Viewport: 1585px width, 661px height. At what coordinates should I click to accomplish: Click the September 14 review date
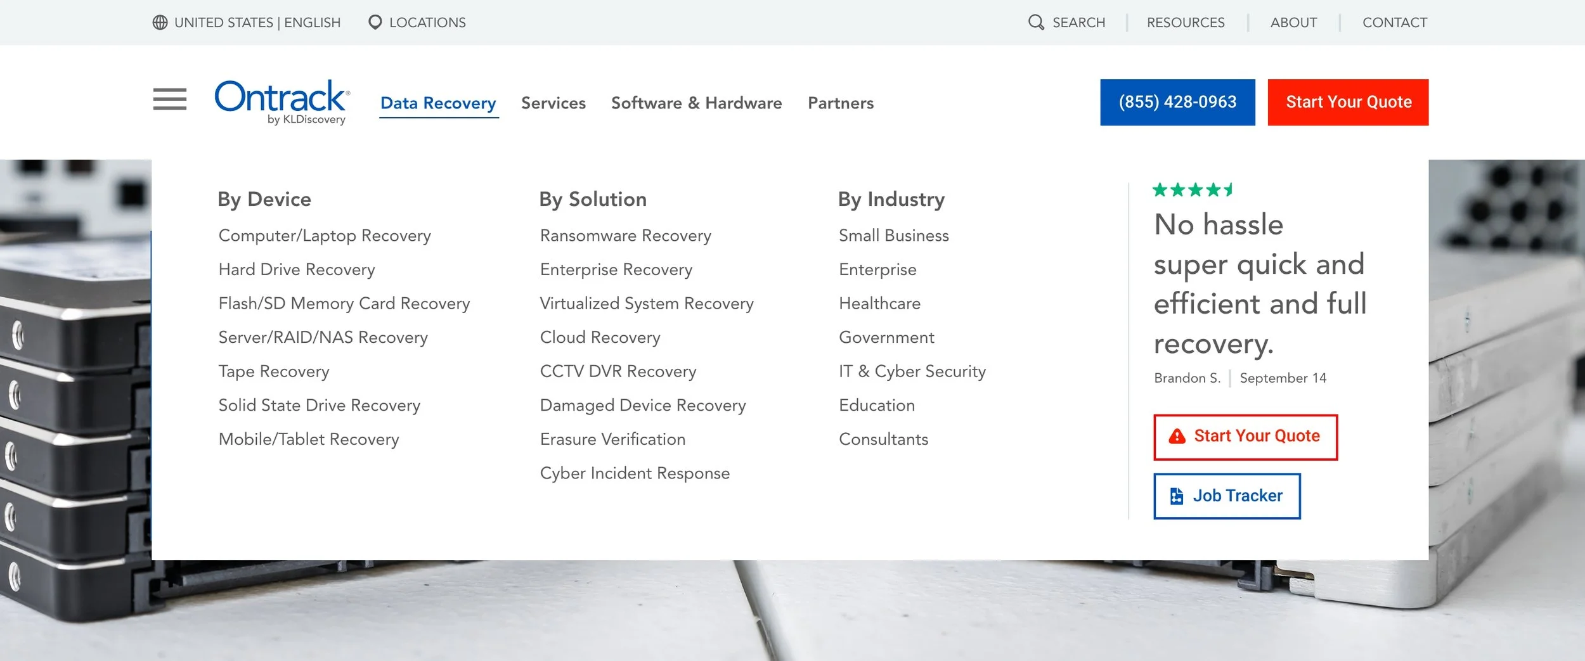1283,378
